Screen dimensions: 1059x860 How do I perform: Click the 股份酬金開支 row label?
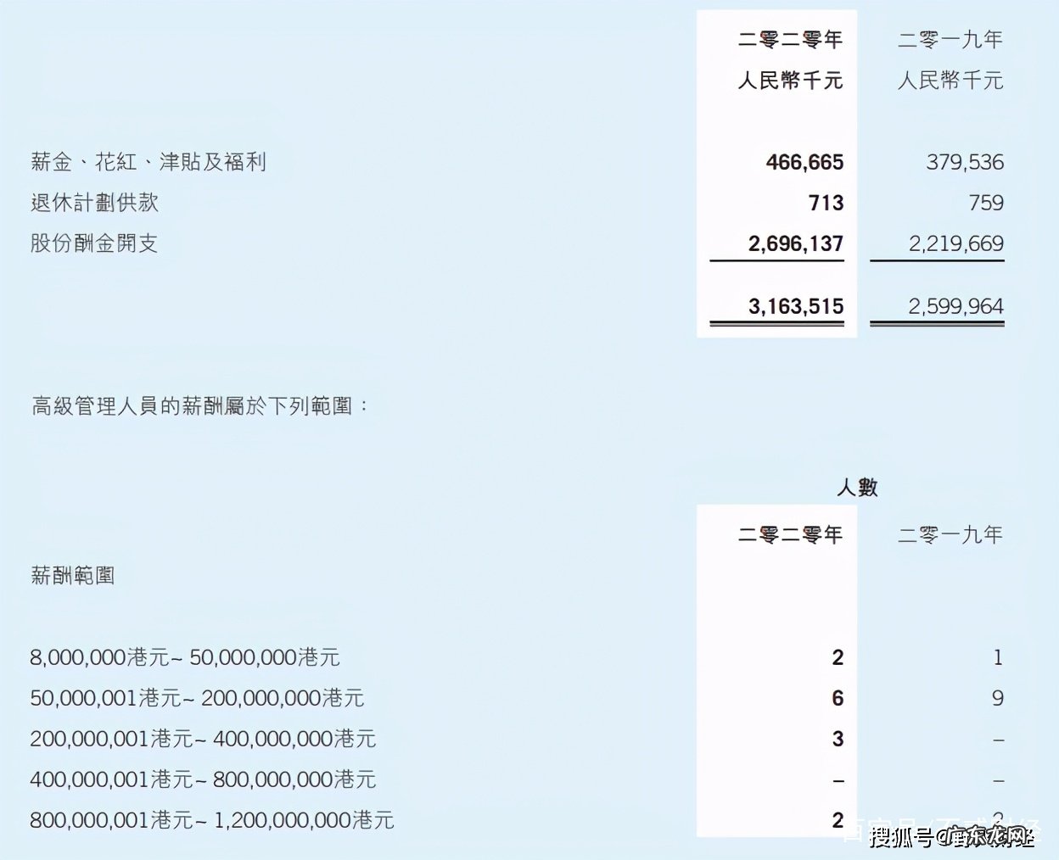click(95, 243)
